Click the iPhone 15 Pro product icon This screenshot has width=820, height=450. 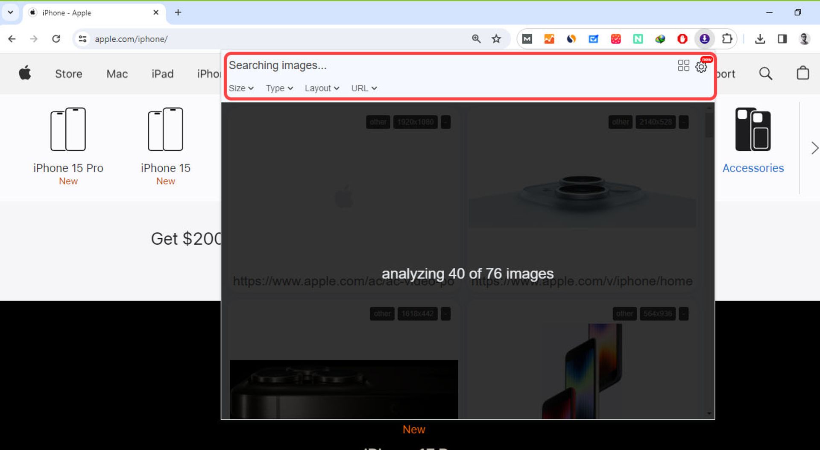[x=68, y=129]
